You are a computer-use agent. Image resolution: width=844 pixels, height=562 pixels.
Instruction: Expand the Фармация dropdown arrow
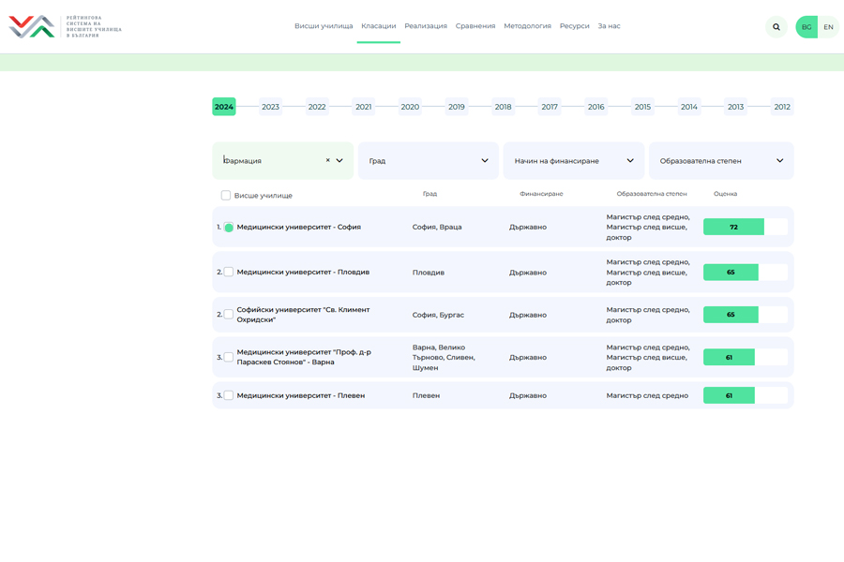339,160
